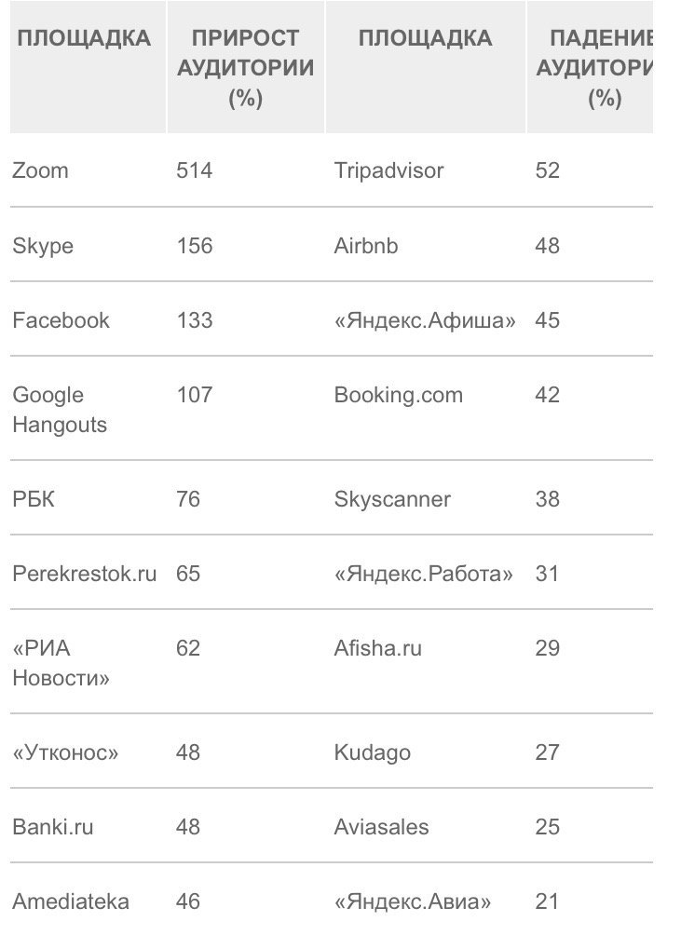Select the «Утконос» row
The width and height of the screenshot is (681, 935).
coord(65,752)
